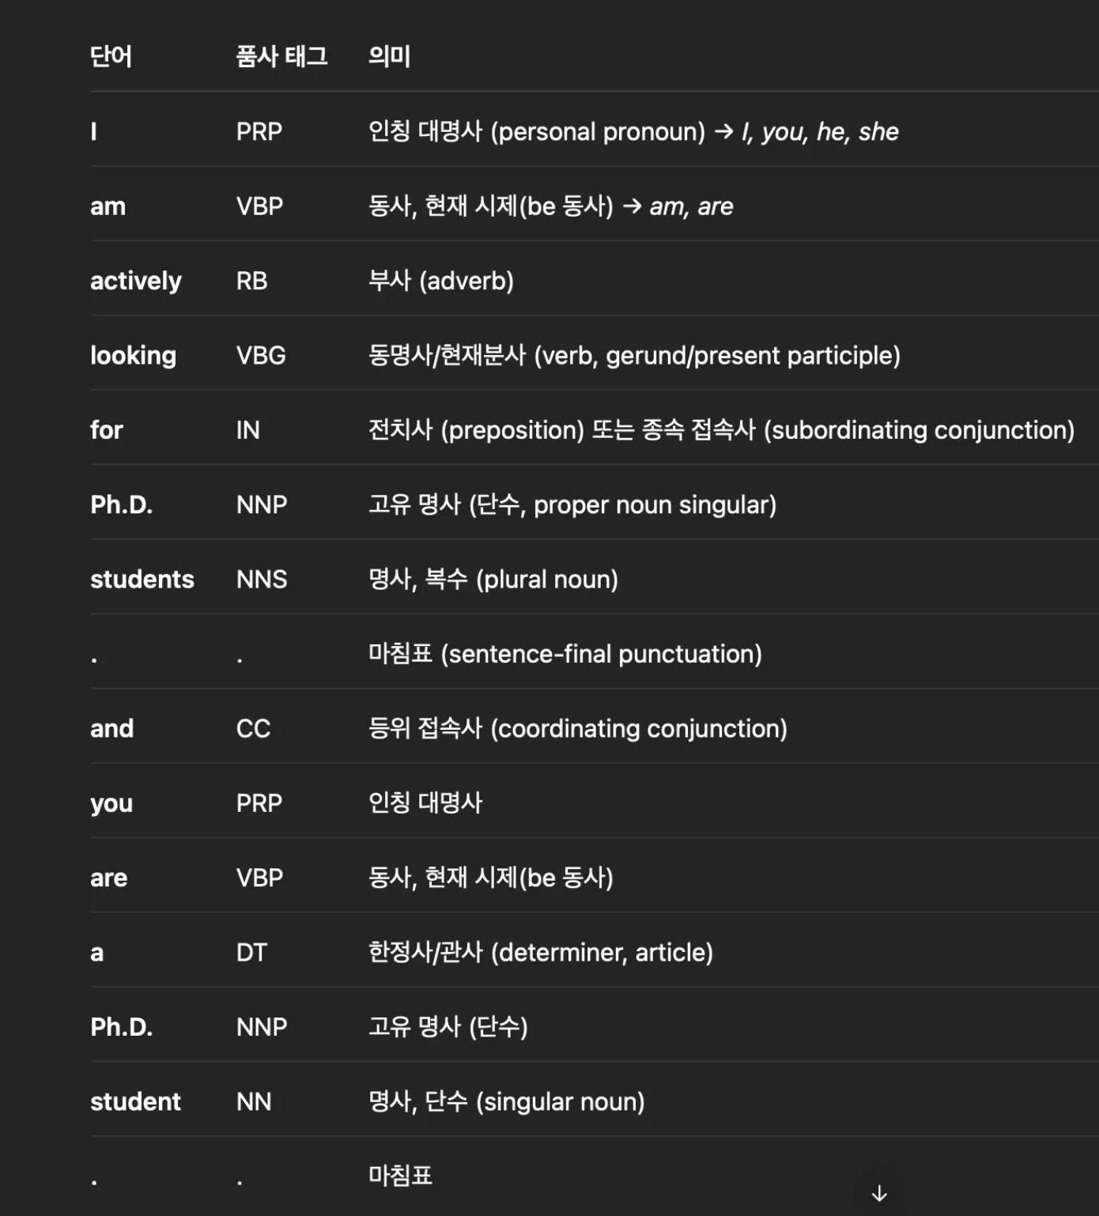Click the NN tag next to 'student'
Viewport: 1099px width, 1216px height.
254,1102
